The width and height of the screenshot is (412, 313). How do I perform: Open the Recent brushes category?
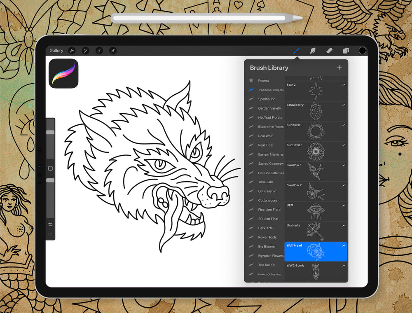pos(263,81)
